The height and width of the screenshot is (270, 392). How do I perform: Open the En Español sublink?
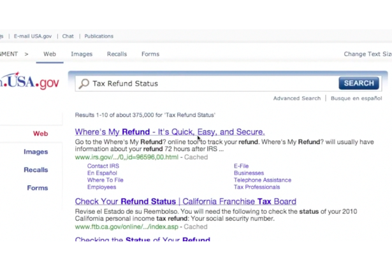pyautogui.click(x=102, y=173)
